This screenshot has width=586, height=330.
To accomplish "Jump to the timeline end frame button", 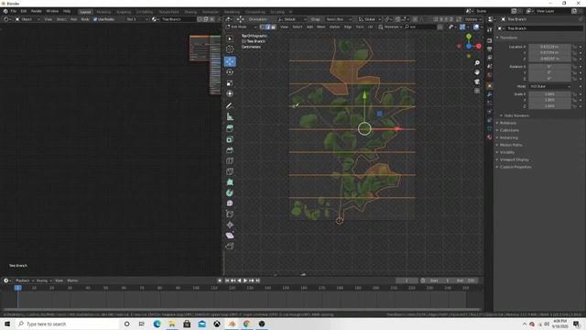I will [x=257, y=280].
